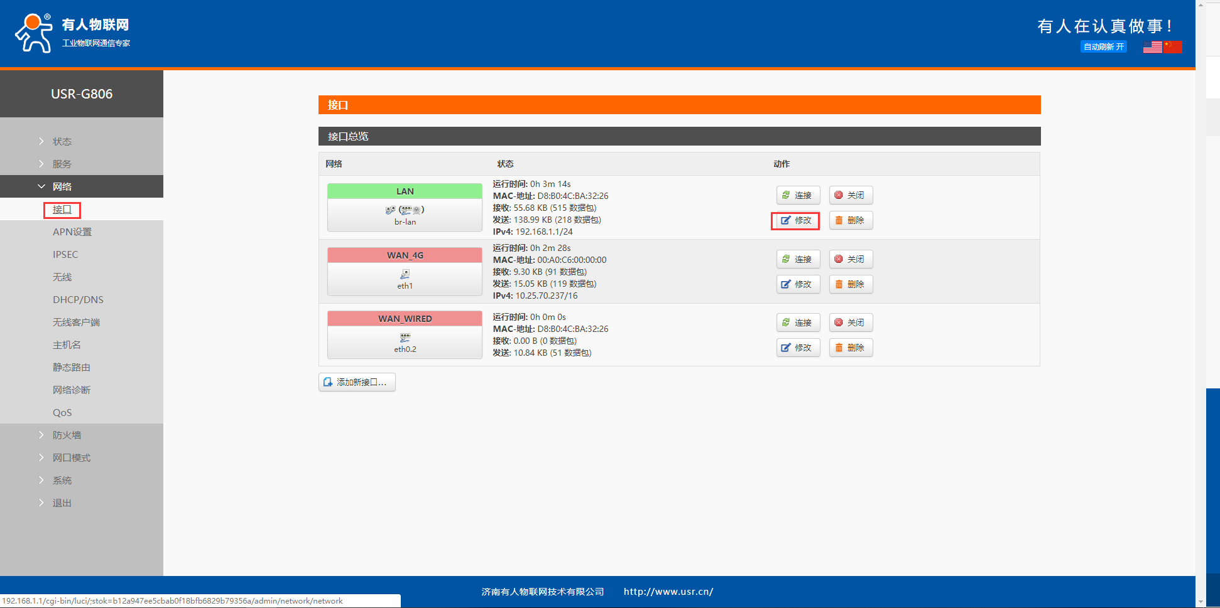Click the USR IoT company logo
The width and height of the screenshot is (1220, 608).
72,33
